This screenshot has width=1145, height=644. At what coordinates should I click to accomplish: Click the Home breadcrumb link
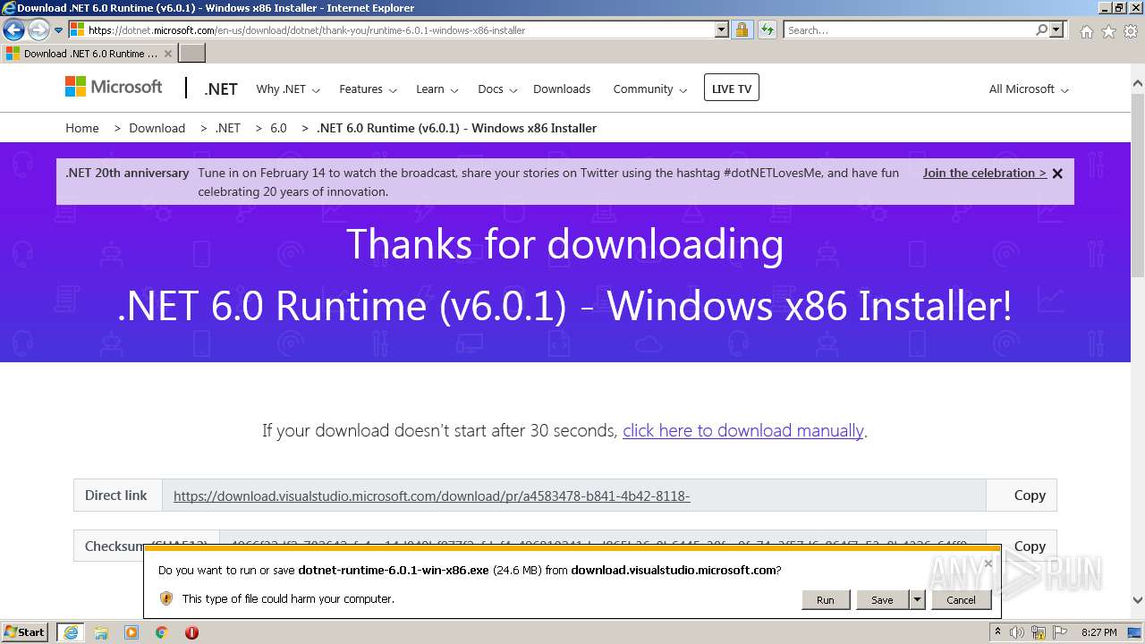[82, 128]
